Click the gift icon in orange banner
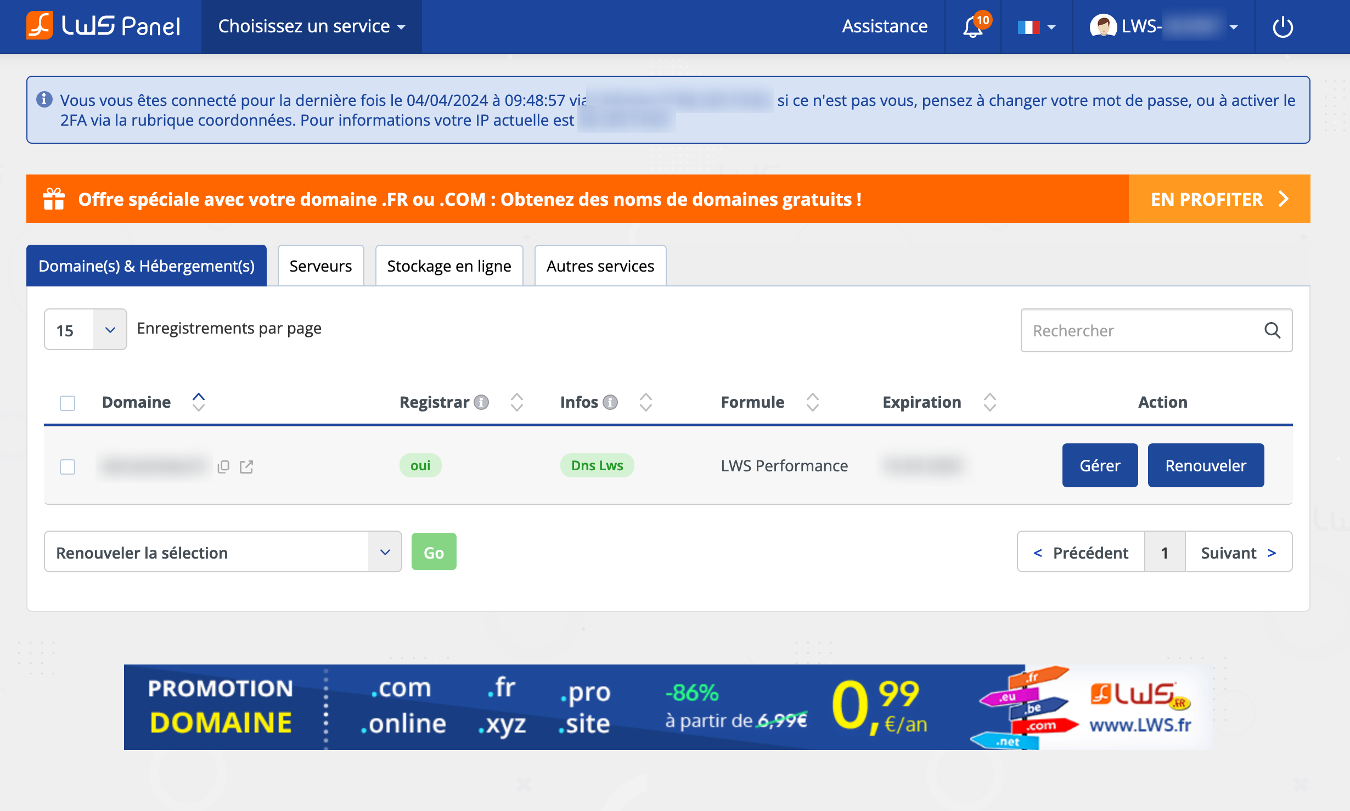The width and height of the screenshot is (1350, 811). (x=54, y=199)
